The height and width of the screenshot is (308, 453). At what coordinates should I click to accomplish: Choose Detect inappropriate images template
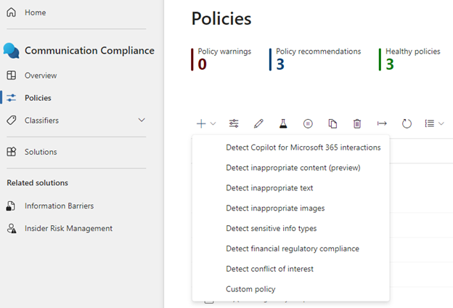tap(275, 208)
